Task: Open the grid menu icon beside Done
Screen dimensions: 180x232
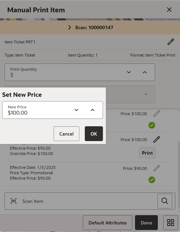Action: click(x=170, y=222)
